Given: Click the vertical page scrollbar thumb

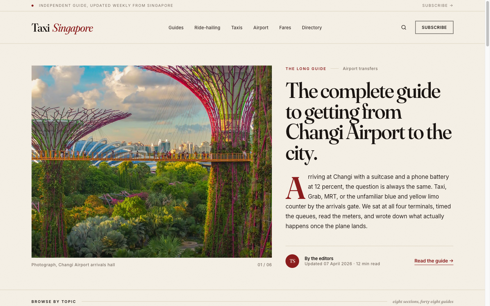Looking at the screenshot, I should [x=487, y=24].
